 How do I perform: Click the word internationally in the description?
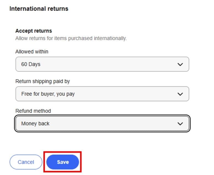click(110, 38)
